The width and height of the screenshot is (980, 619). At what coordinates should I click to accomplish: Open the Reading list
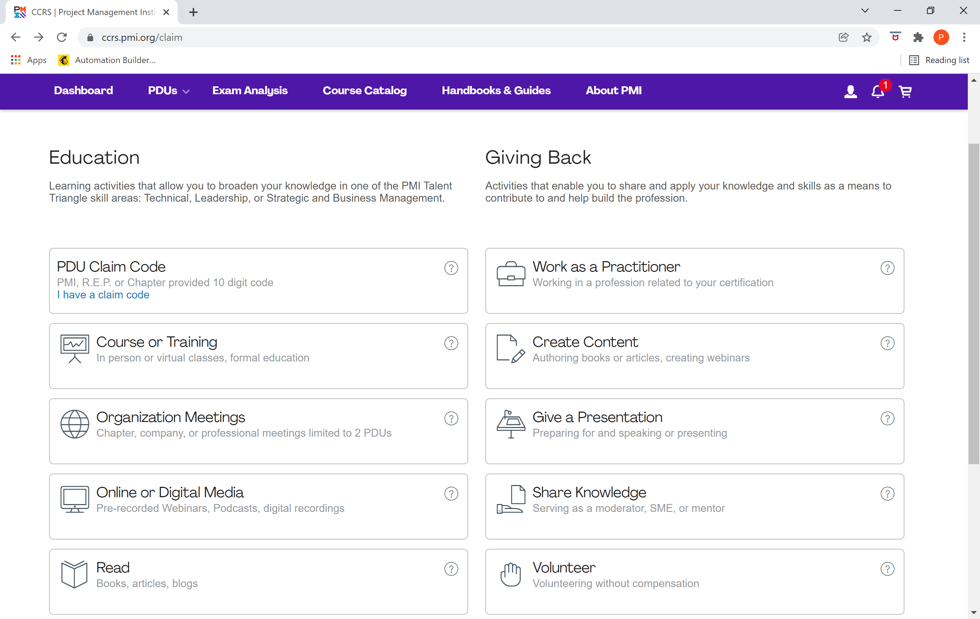click(939, 60)
